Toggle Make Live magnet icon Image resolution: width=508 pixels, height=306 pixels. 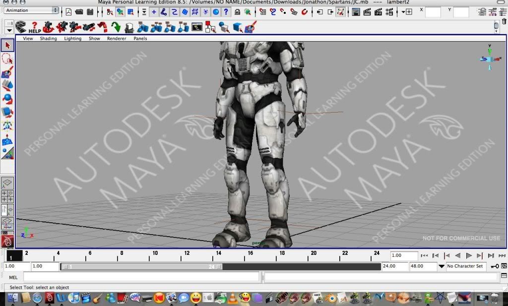304,12
